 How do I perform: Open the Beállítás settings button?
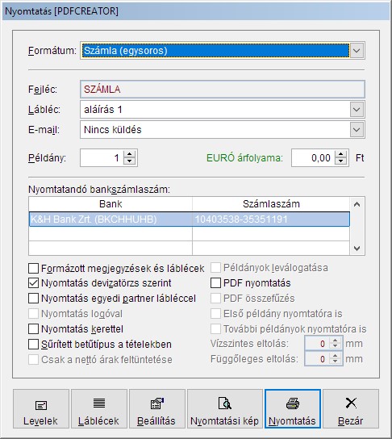pos(157,409)
